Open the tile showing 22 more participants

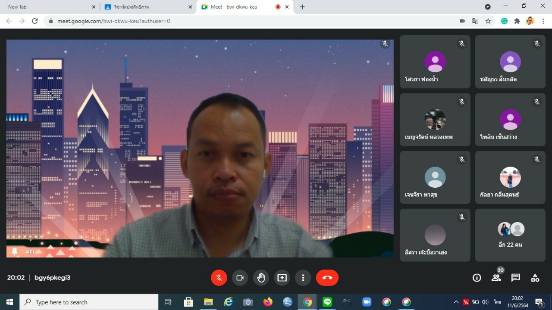(510, 235)
